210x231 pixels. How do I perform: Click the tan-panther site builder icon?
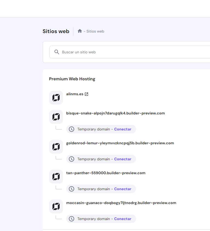(x=56, y=177)
